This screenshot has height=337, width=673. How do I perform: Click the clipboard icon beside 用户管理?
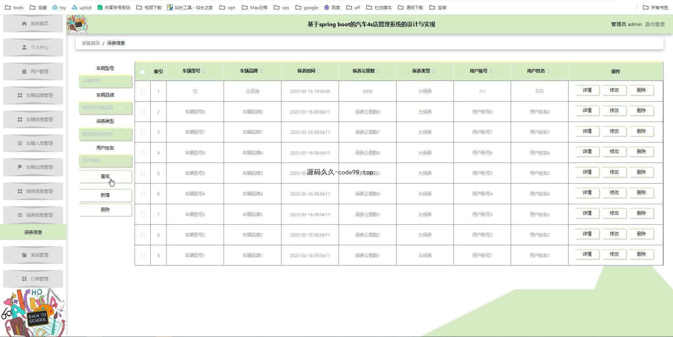tap(24, 71)
